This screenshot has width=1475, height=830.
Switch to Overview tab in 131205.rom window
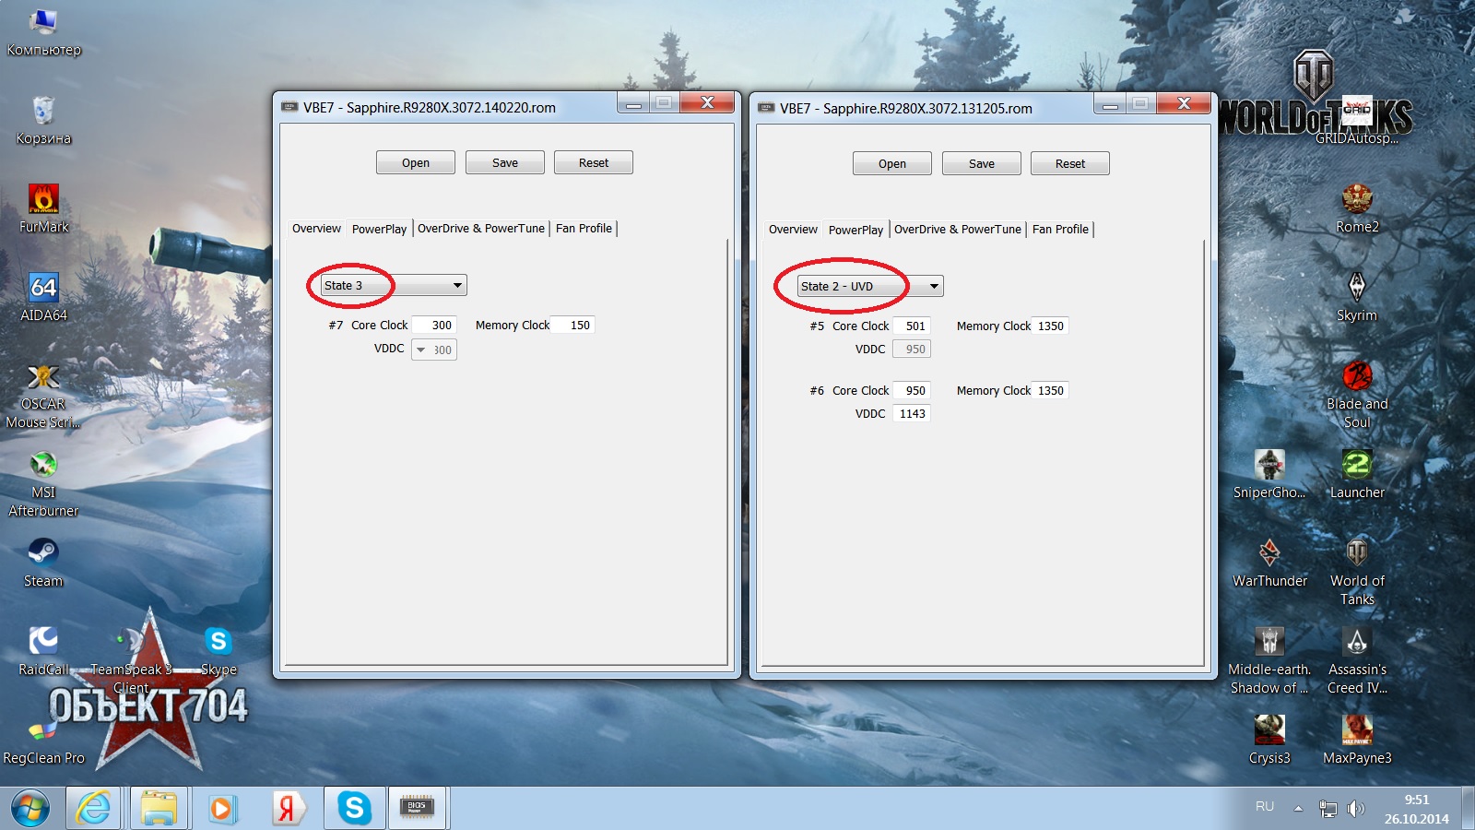(x=793, y=230)
